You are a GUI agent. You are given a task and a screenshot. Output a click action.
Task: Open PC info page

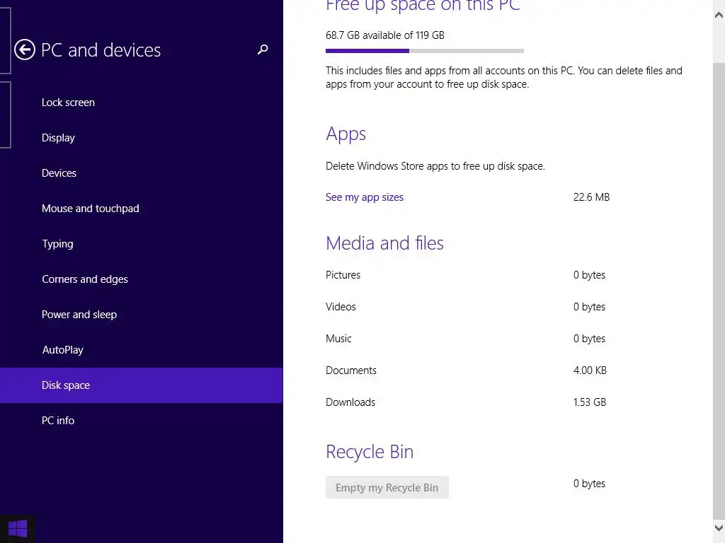(x=141, y=421)
